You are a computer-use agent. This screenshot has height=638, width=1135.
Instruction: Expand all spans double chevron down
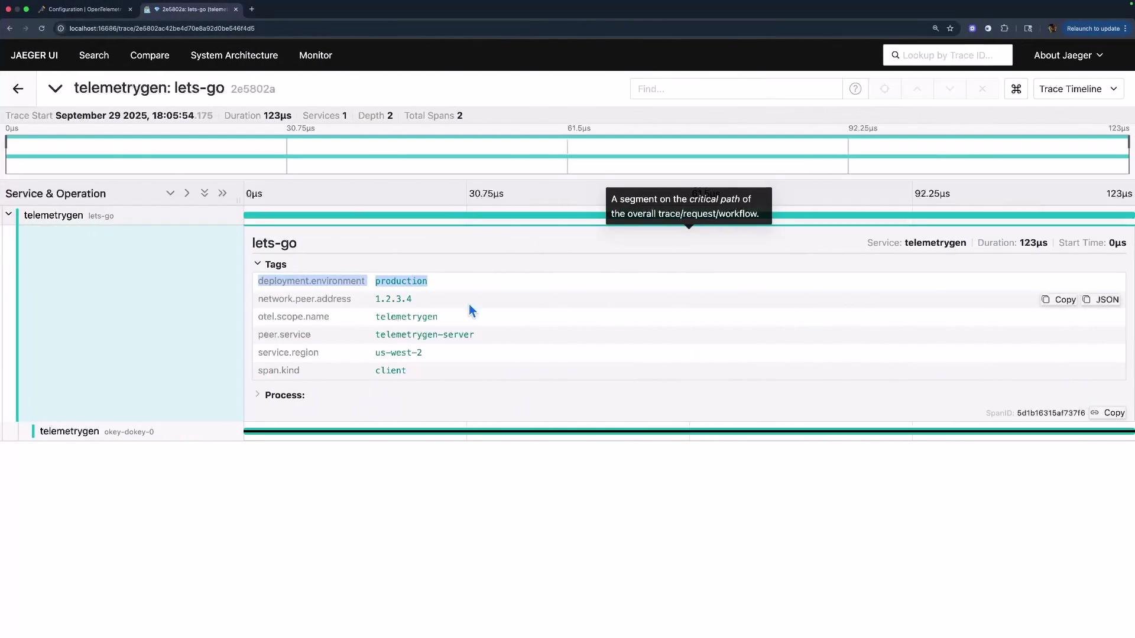205,193
